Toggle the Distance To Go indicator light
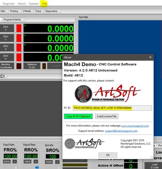Image resolution: width=162 pixels, height=169 pixels. tap(44, 66)
